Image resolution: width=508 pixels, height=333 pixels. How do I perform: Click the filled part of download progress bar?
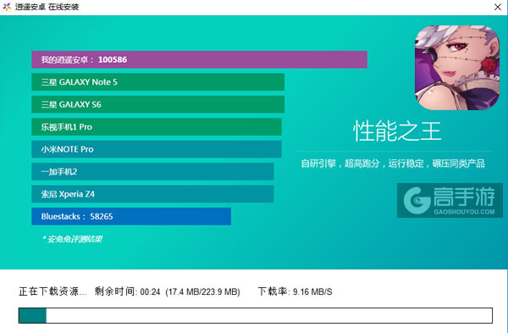[32, 315]
